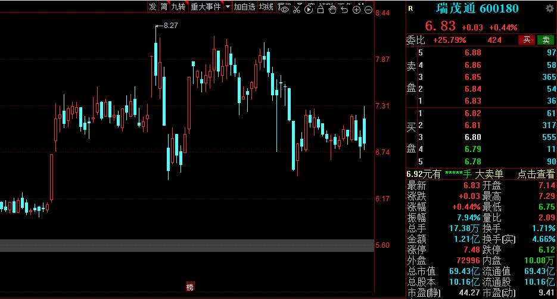
Task: Click the gray horizontal band on chart
Action: (x=187, y=246)
